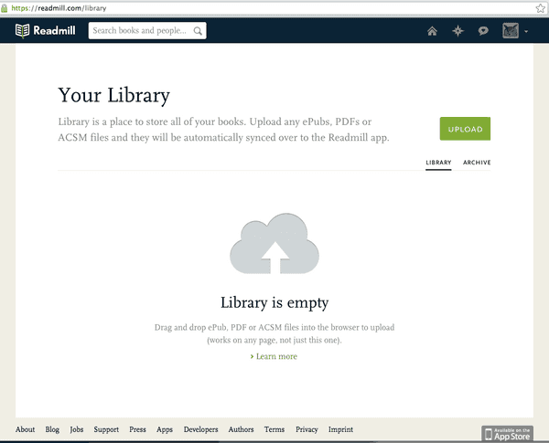Viewport: 549px width, 443px height.
Task: Open the About footer link
Action: click(26, 429)
